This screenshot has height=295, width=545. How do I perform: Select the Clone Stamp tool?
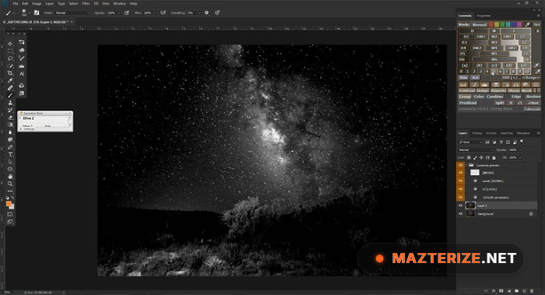click(x=10, y=103)
